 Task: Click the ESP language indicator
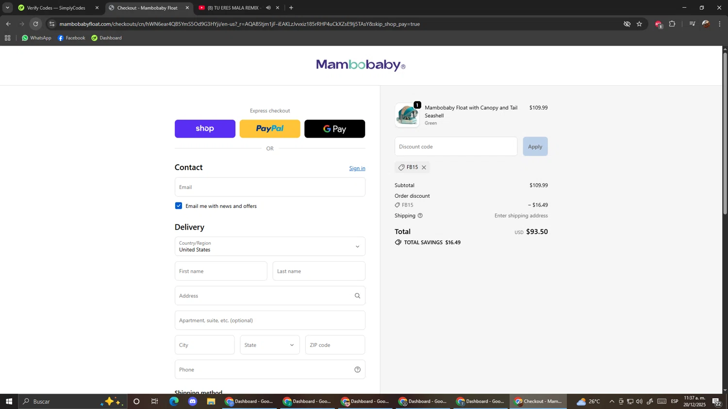pyautogui.click(x=675, y=402)
